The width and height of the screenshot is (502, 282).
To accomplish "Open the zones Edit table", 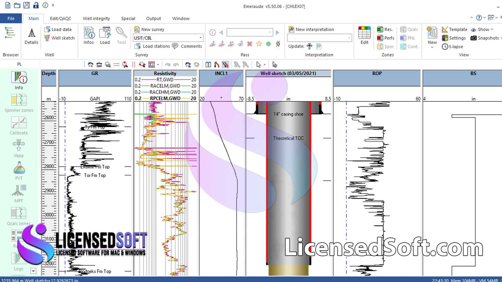I will (x=365, y=35).
